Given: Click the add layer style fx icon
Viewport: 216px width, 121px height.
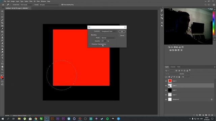Looking at the screenshot, I should [197, 115].
